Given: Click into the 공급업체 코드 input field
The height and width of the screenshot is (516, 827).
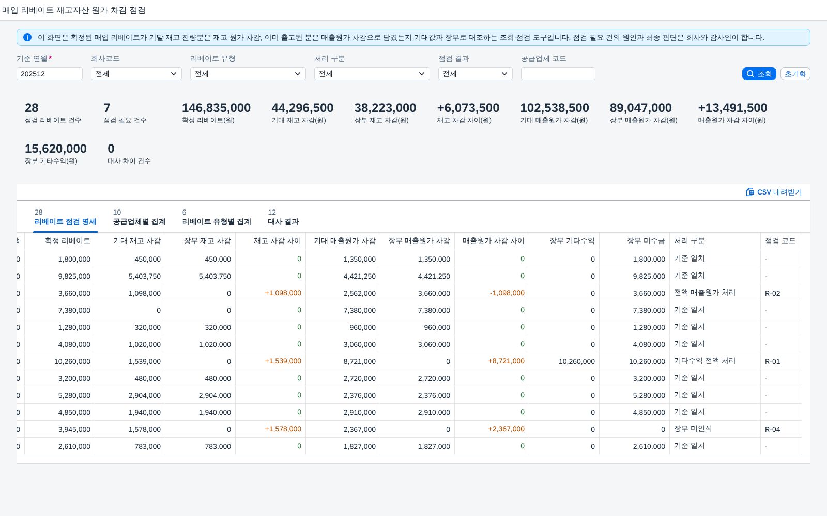Looking at the screenshot, I should 558,74.
